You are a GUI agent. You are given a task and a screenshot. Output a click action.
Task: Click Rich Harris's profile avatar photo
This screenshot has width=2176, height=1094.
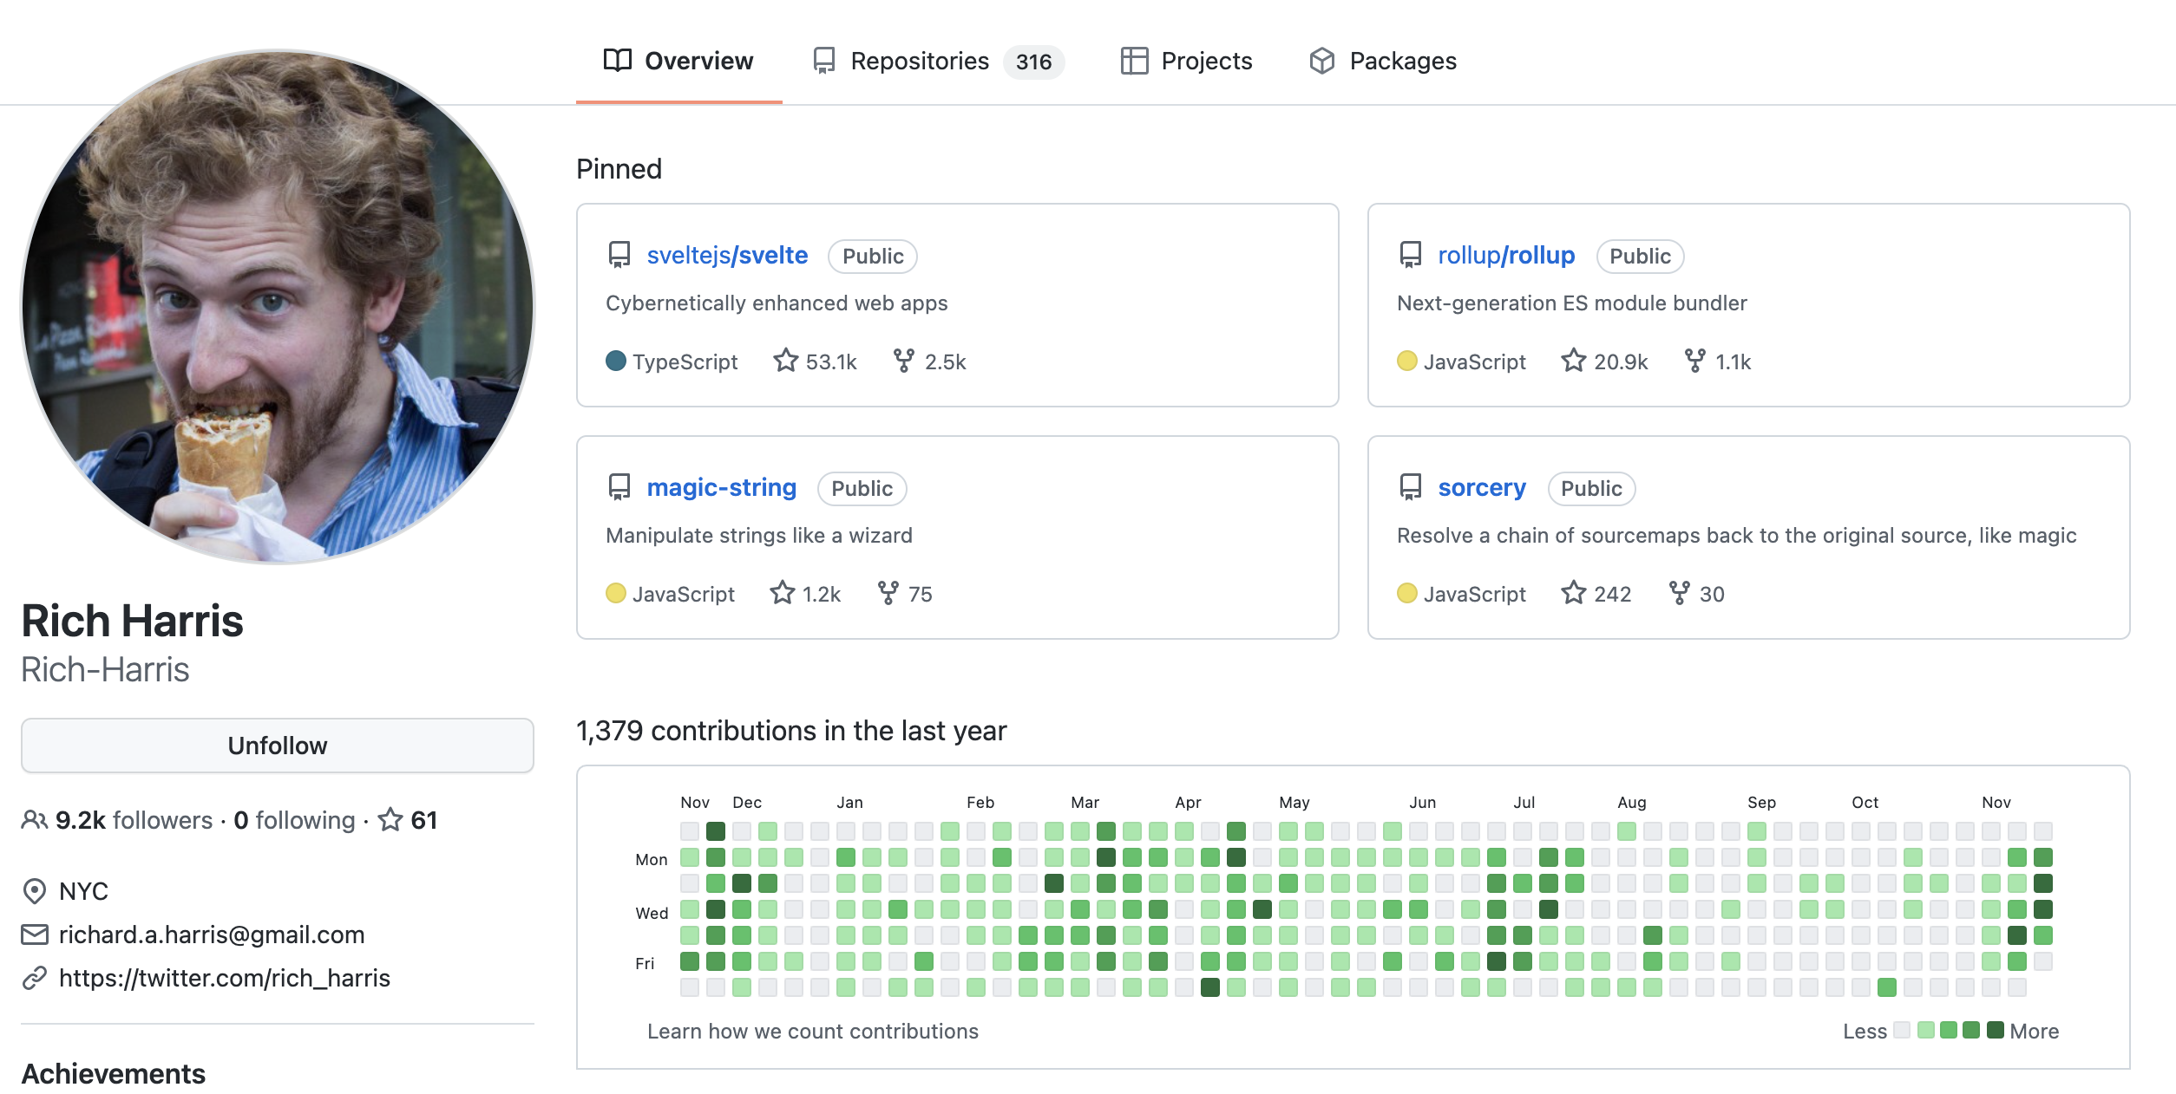tap(278, 307)
